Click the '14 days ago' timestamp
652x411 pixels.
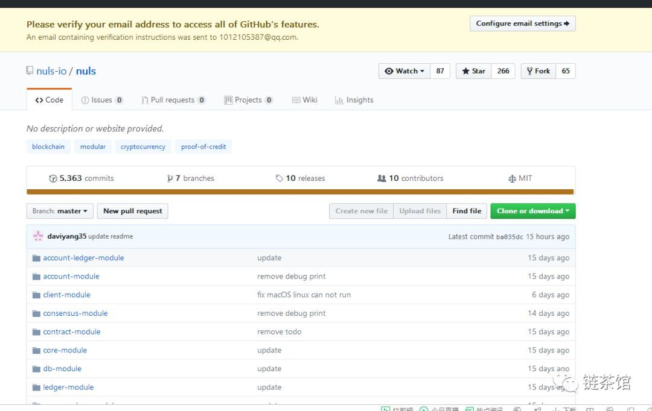[x=548, y=313]
